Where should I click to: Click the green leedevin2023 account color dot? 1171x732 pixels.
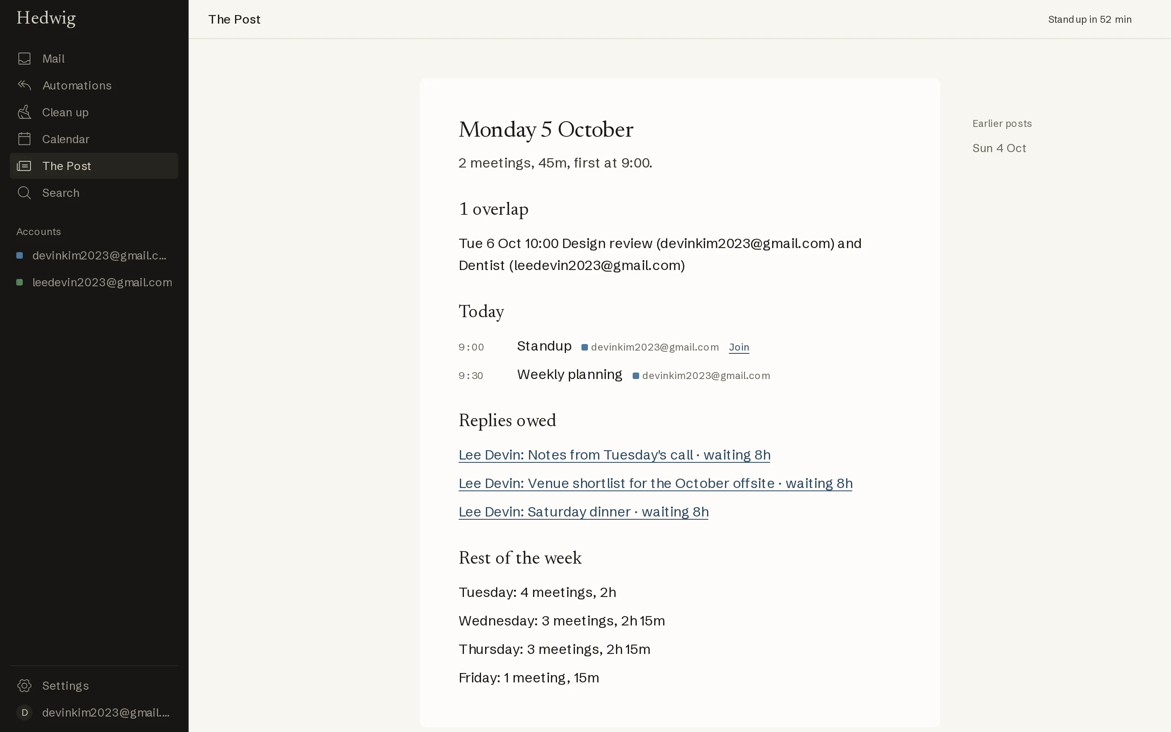pyautogui.click(x=20, y=282)
